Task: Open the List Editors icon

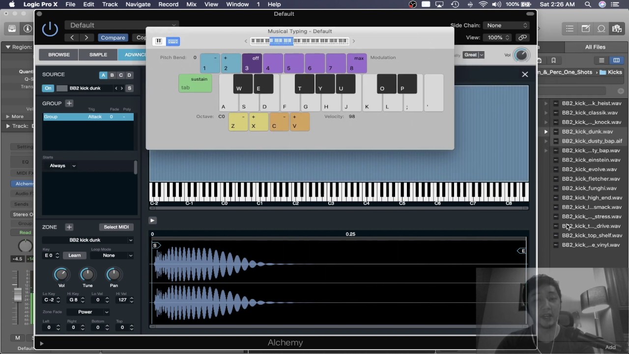Action: (x=570, y=29)
